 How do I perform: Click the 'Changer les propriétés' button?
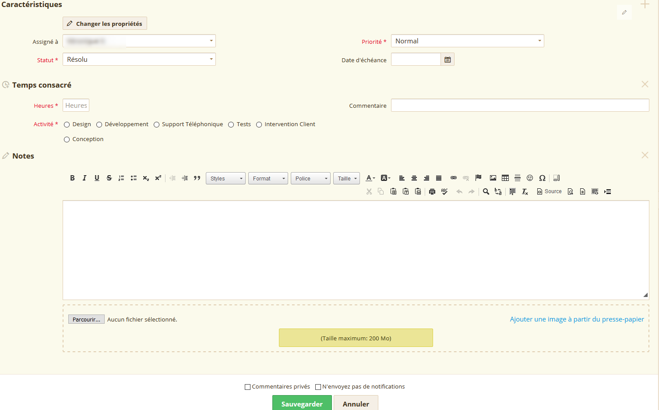coord(104,23)
